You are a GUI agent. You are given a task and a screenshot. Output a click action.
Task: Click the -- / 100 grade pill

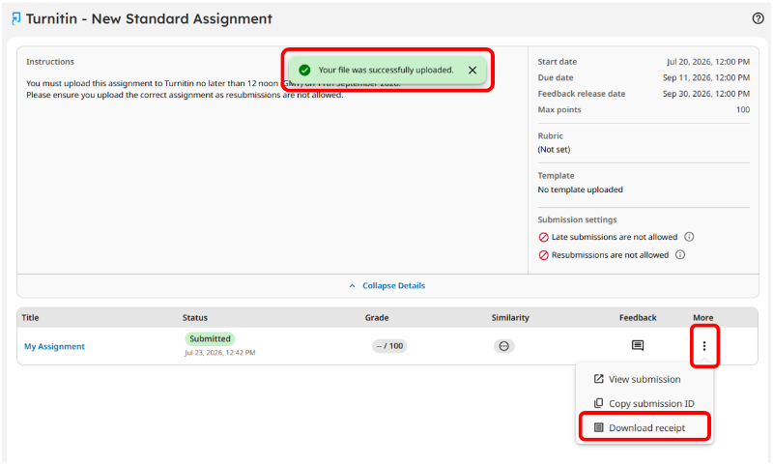[x=389, y=346]
